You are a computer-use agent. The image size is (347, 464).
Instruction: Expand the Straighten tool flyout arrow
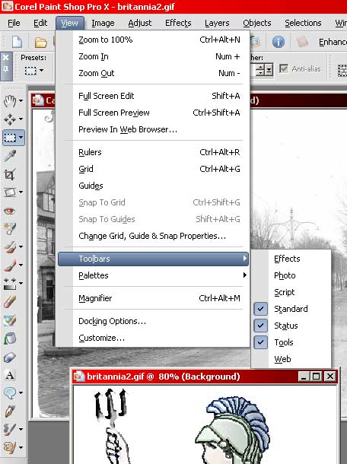tap(21, 192)
